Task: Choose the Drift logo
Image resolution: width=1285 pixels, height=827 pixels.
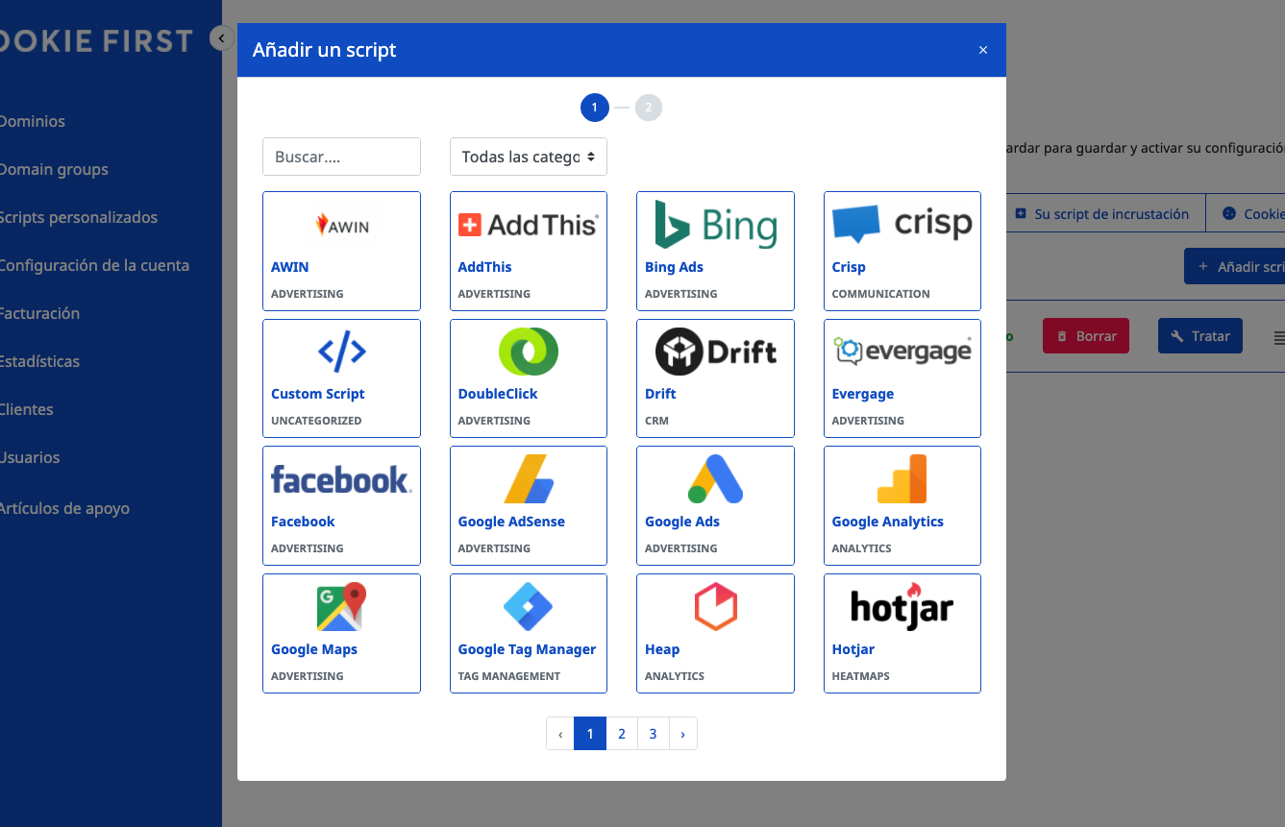Action: pyautogui.click(x=715, y=352)
